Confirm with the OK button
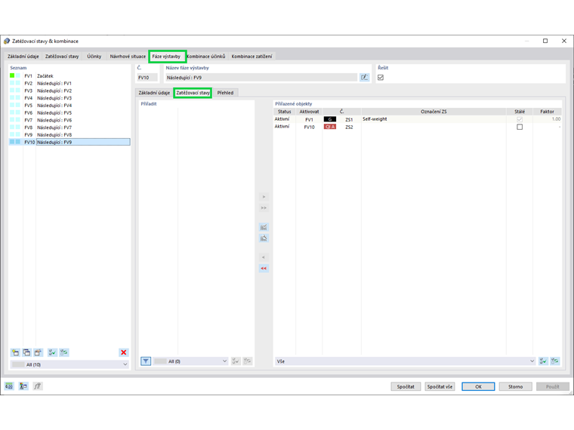Image resolution: width=574 pixels, height=430 pixels. tap(478, 386)
